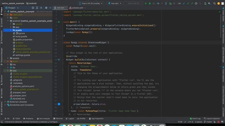Screen dimensions: 225x126
Task: Click the blue color gutter swatch for Colors.blue
Action: tap(59, 104)
